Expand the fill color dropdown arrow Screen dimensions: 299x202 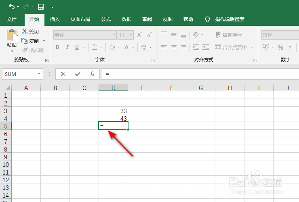tap(119, 47)
